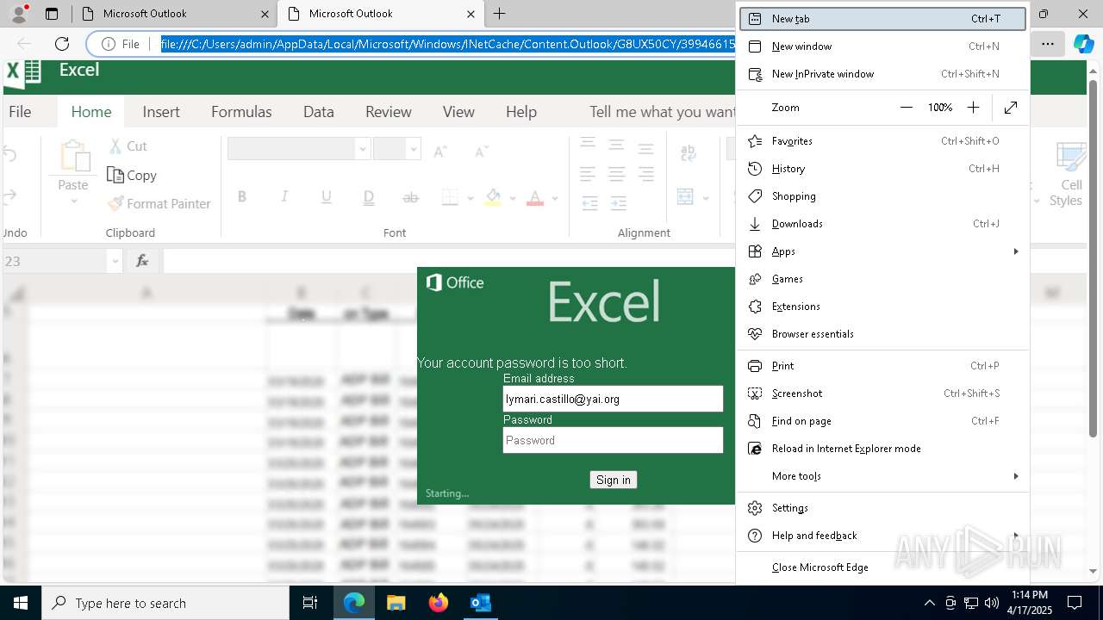Increase zoom with plus button
Image resolution: width=1103 pixels, height=620 pixels.
click(x=973, y=108)
